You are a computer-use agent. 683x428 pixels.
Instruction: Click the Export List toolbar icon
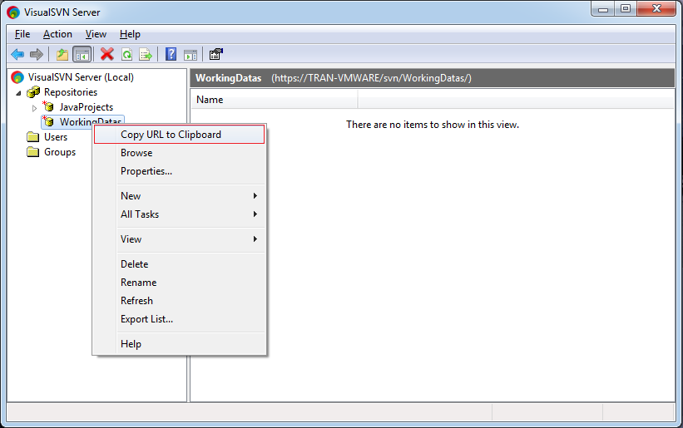point(146,54)
